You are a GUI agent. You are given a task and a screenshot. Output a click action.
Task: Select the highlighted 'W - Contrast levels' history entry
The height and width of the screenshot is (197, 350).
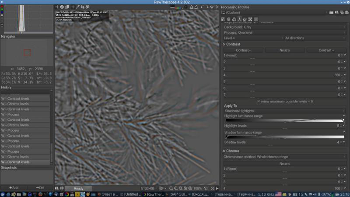(x=25, y=162)
